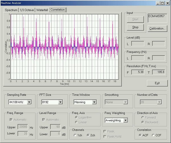Select the Correlation tab

[x=58, y=10]
